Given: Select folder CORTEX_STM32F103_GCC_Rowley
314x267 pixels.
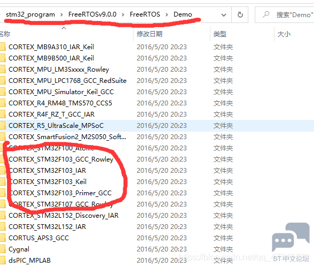Looking at the screenshot, I should 61,159.
